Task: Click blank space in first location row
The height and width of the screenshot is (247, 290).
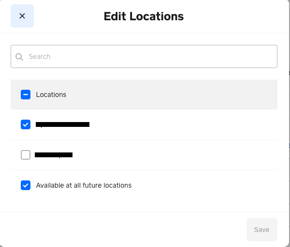Action: point(193,124)
